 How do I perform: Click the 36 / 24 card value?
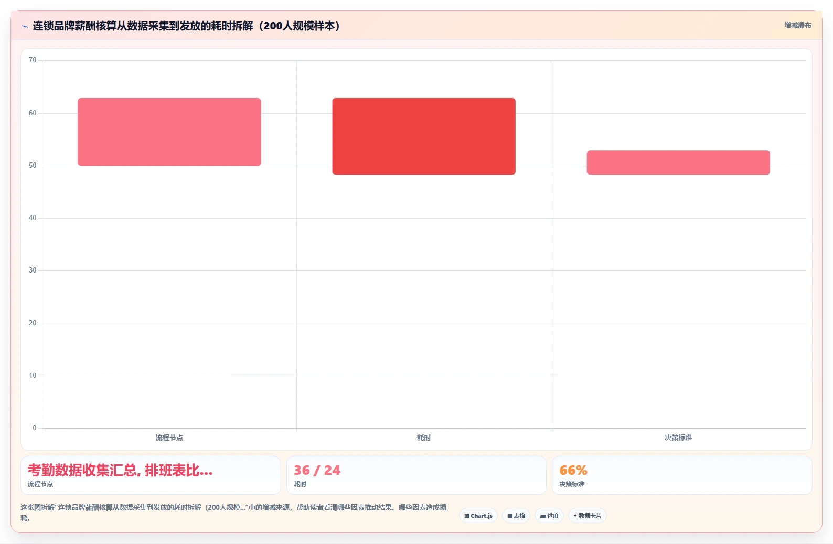click(x=317, y=470)
